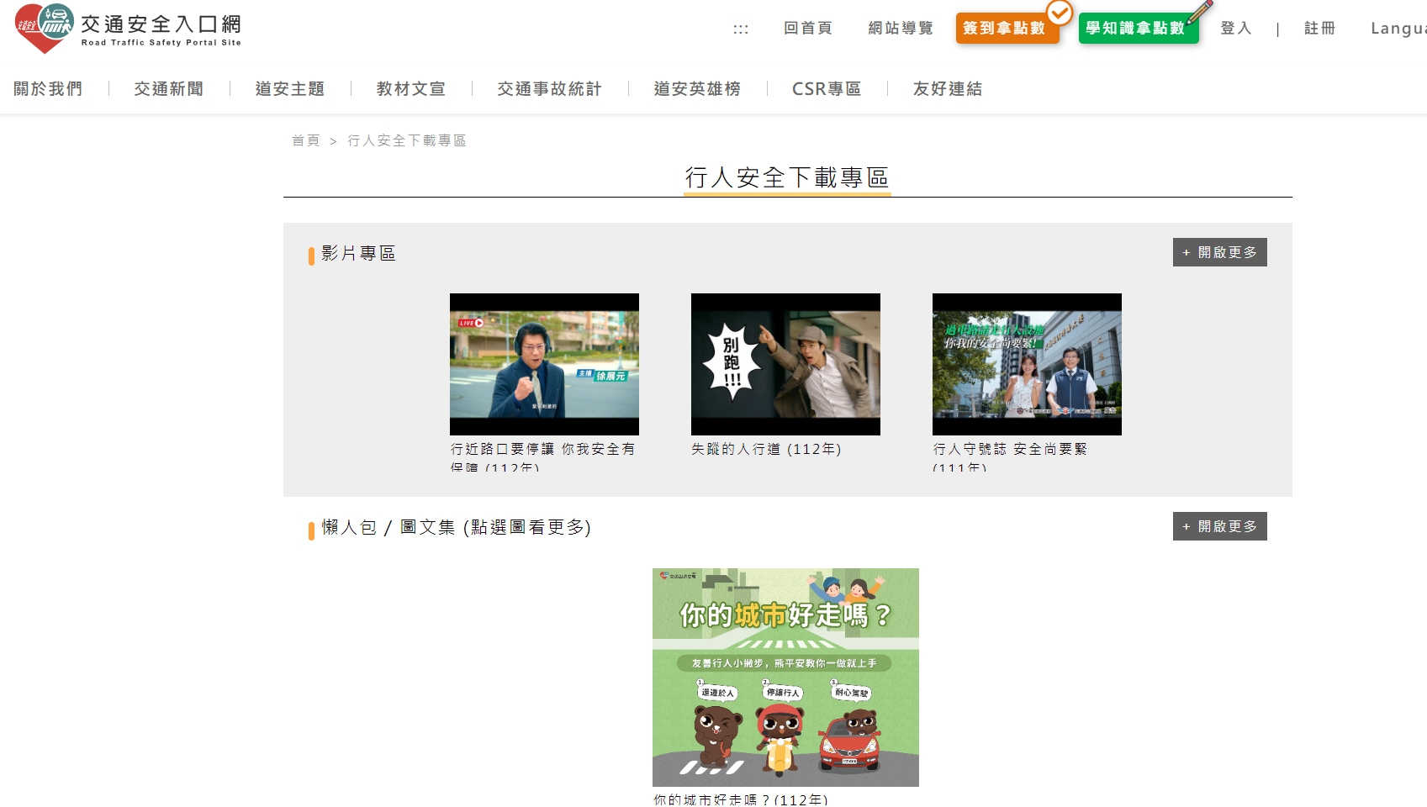Expand more videos in 影片專區

(x=1219, y=252)
